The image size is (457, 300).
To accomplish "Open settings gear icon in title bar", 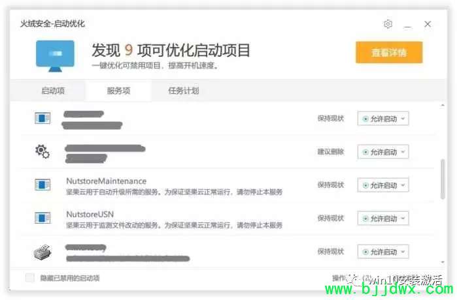I will pos(388,24).
